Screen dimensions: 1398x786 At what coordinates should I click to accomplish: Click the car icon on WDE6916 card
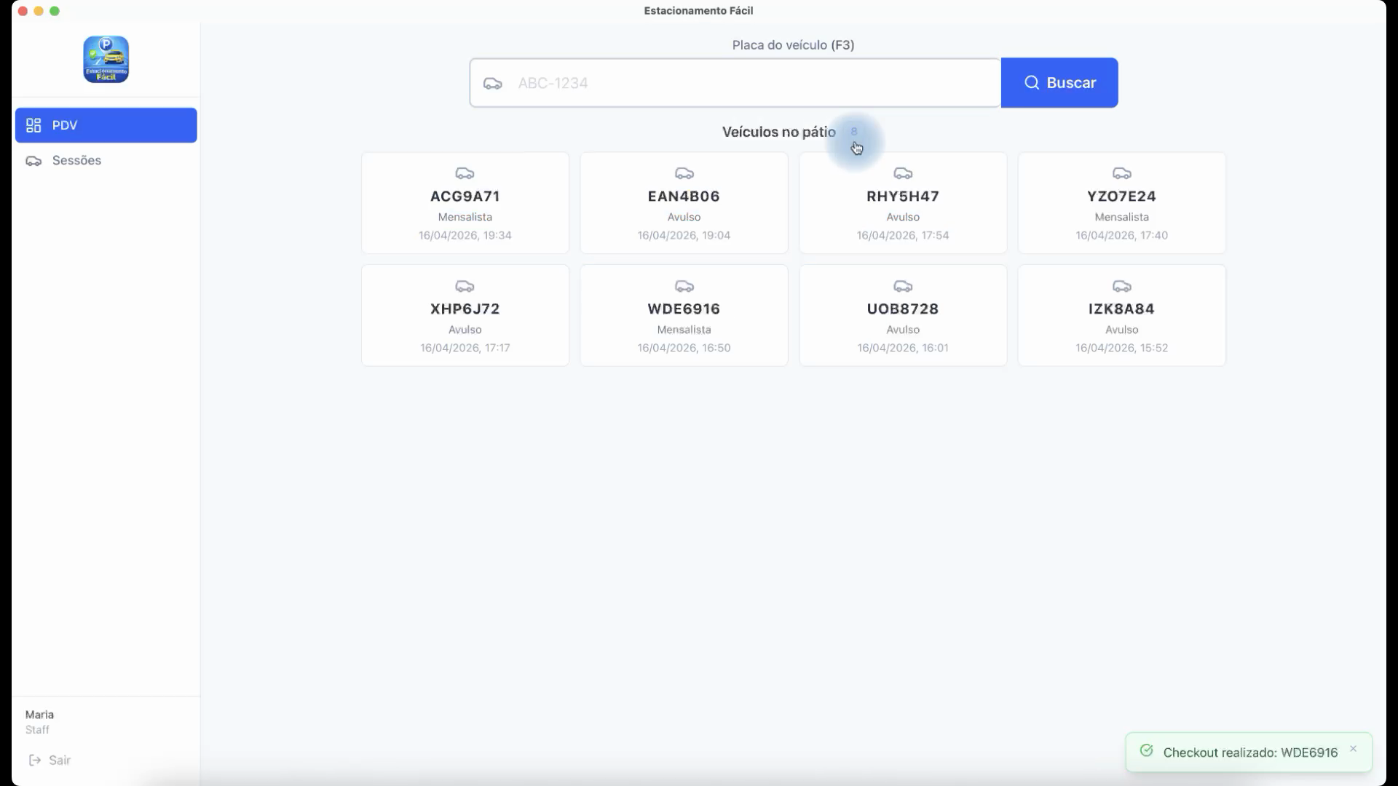click(x=684, y=286)
